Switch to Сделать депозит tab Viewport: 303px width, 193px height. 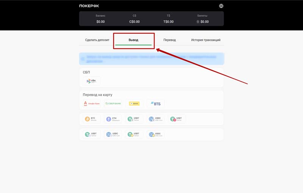point(97,40)
